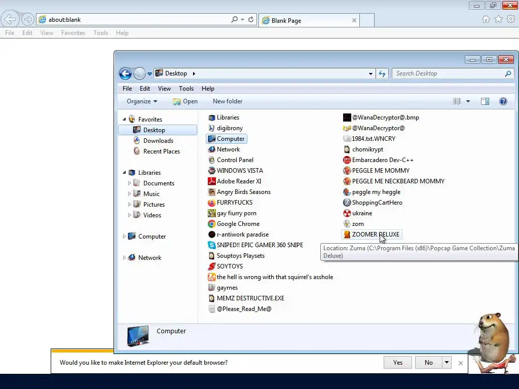The height and width of the screenshot is (389, 519).
Task: Toggle the Explorer preview pane icon
Action: point(485,101)
